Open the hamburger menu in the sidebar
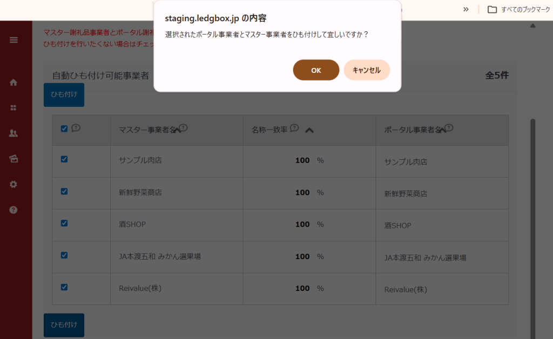553x339 pixels. pyautogui.click(x=14, y=40)
